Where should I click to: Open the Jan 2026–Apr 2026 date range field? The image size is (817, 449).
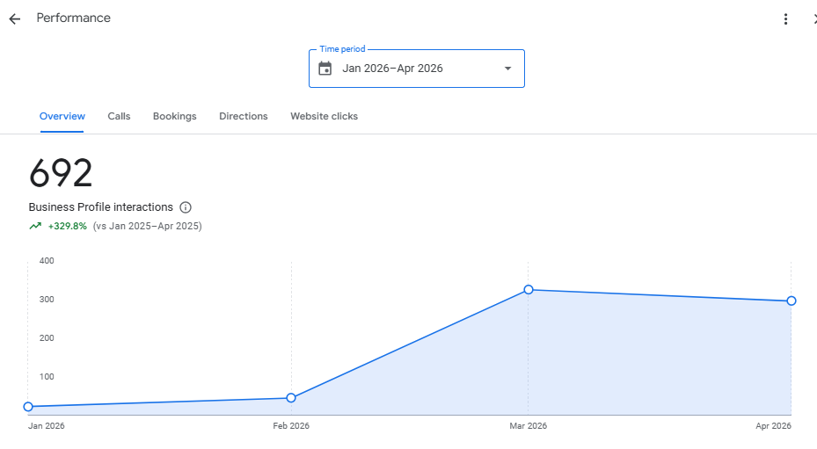tap(416, 69)
